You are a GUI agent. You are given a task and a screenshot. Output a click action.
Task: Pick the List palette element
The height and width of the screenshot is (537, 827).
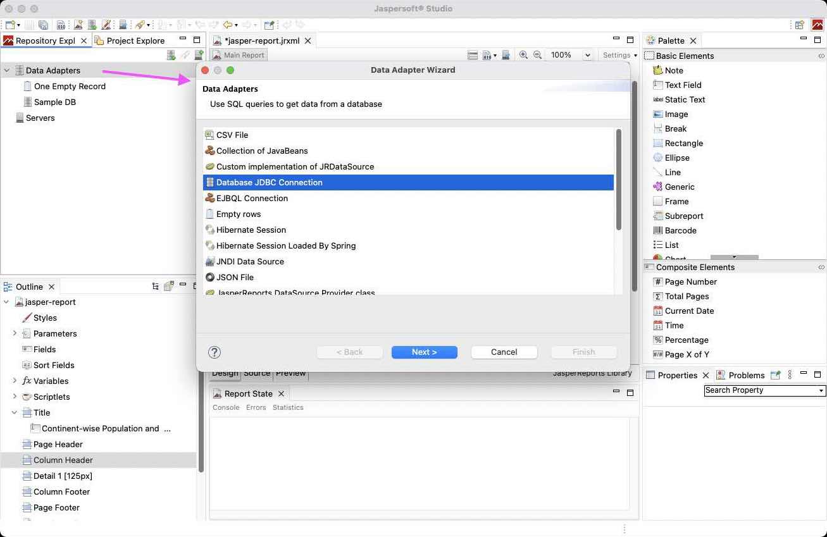(x=666, y=245)
